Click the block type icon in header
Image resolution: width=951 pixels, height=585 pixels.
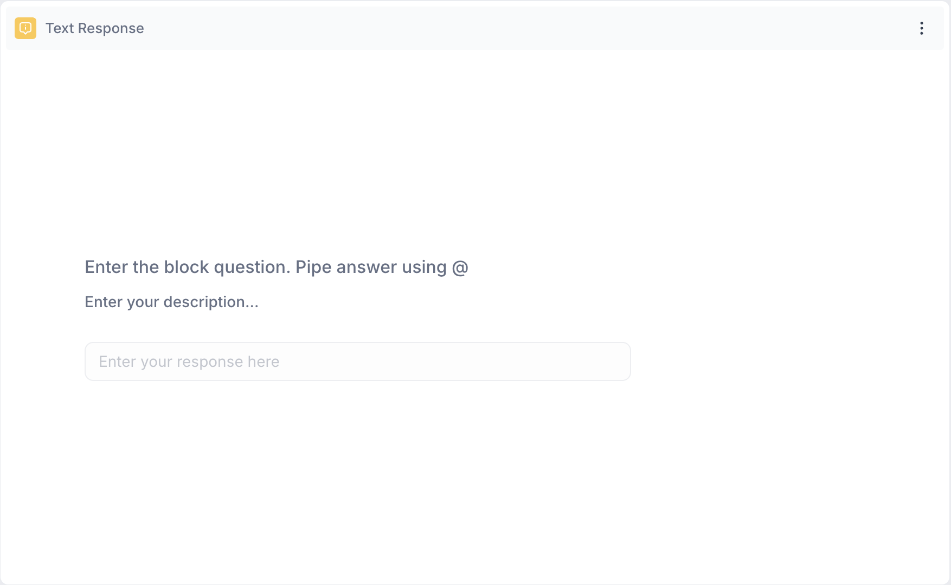(25, 28)
